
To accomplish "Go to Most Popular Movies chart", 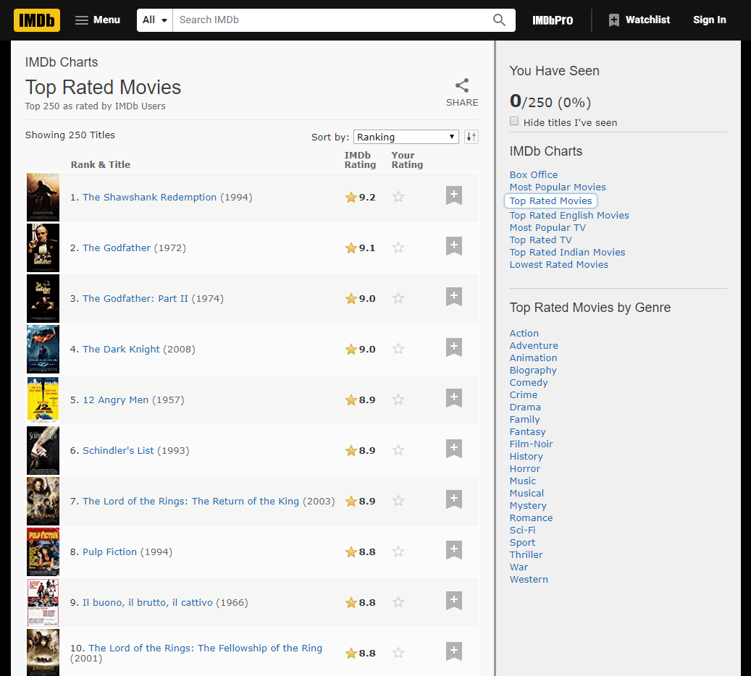I will pos(558,187).
